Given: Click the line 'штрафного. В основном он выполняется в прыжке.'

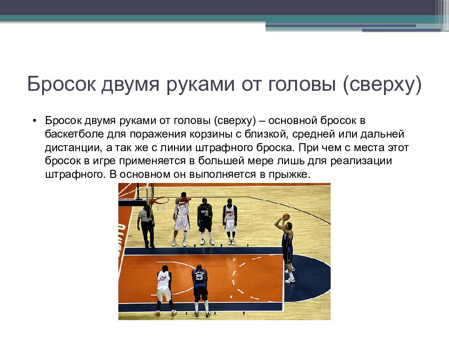Looking at the screenshot, I should coord(178,174).
